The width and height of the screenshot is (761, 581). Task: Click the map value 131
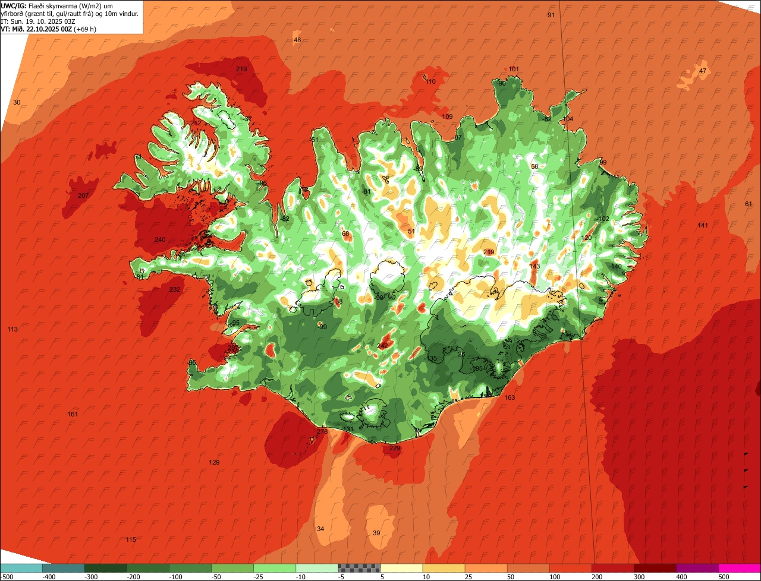coord(348,429)
